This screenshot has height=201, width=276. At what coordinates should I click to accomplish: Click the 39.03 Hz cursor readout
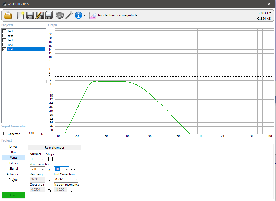point(264,13)
